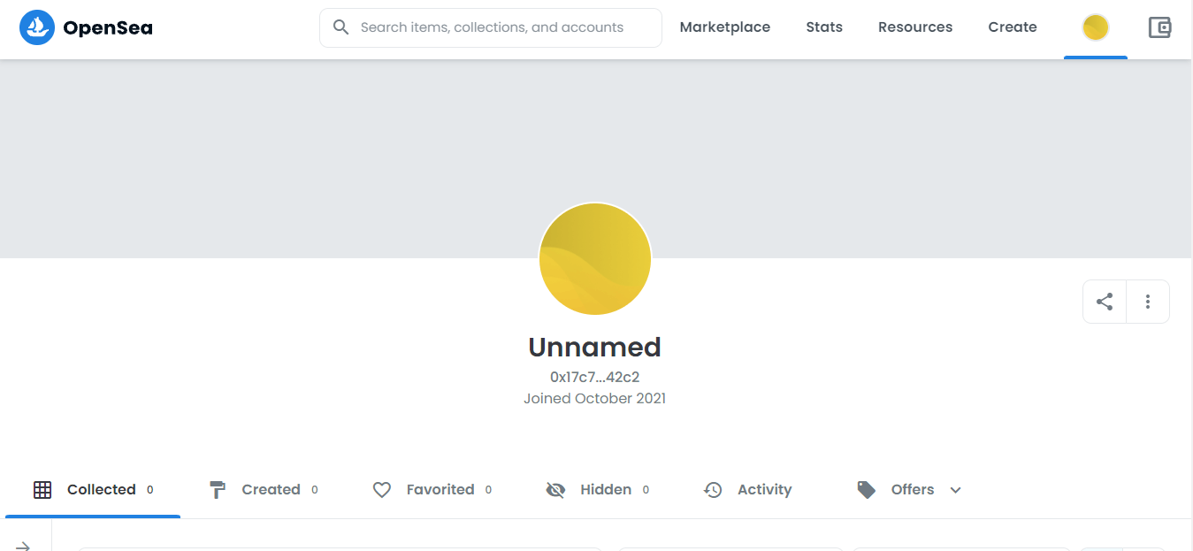This screenshot has width=1193, height=551.
Task: Click the yellow profile avatar in header
Action: [1096, 27]
